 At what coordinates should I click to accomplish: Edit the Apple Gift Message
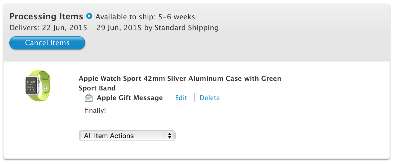(x=181, y=98)
